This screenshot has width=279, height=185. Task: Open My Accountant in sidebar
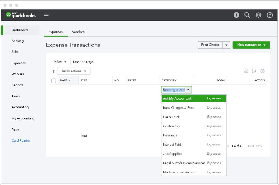click(23, 118)
